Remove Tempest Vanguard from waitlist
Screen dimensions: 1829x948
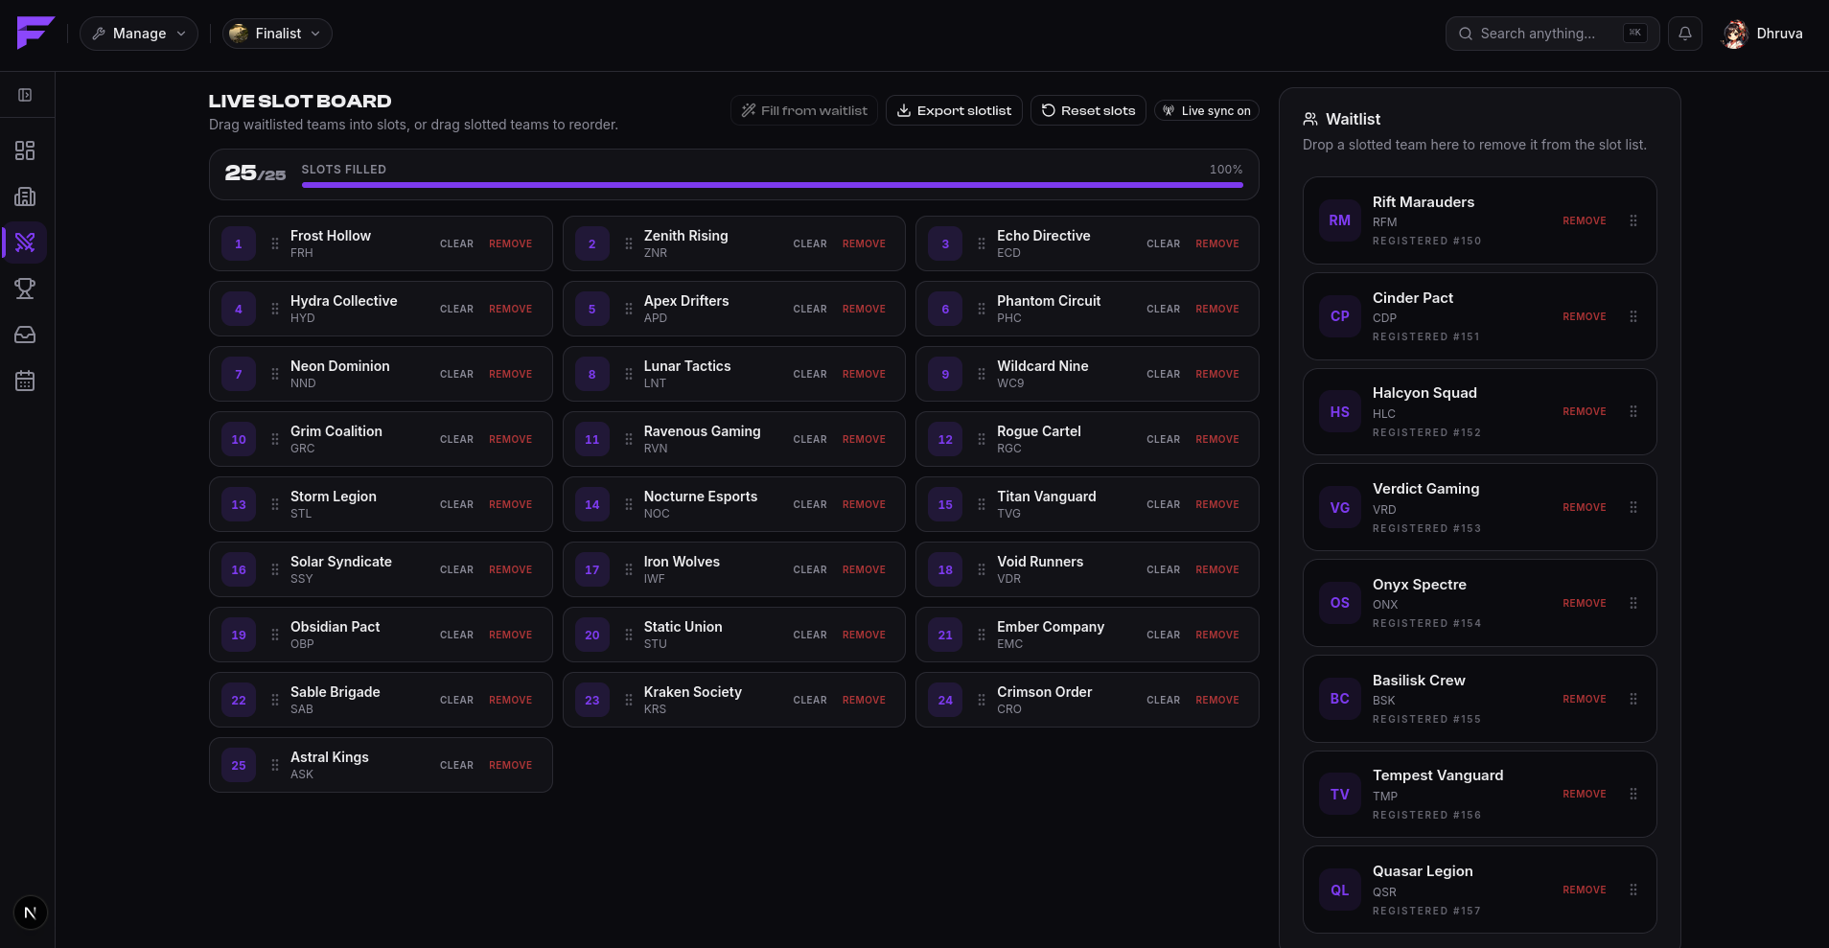click(x=1585, y=794)
